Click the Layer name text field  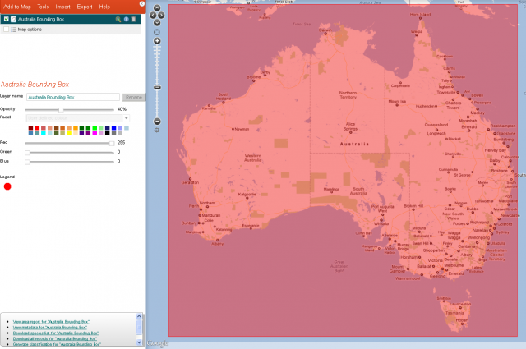pos(73,97)
